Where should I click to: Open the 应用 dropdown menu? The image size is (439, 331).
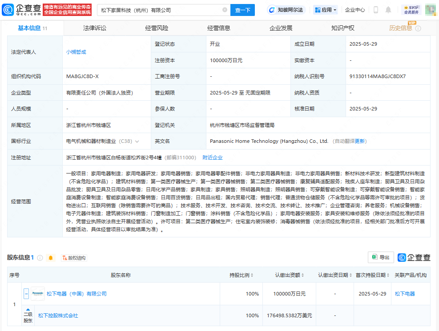point(326,10)
